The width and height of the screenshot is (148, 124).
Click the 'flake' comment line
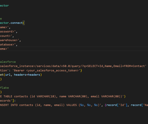pos(4,88)
